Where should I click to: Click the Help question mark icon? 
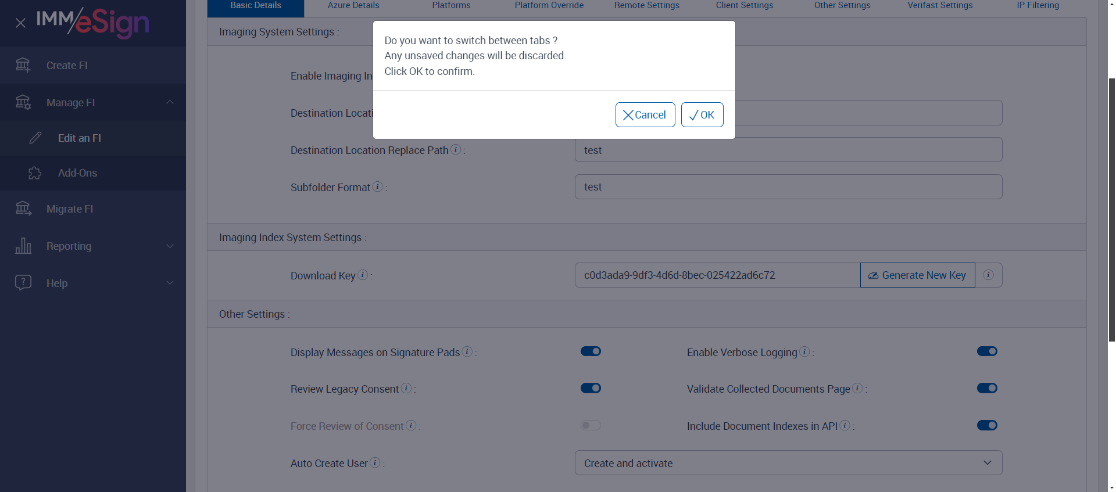23,283
